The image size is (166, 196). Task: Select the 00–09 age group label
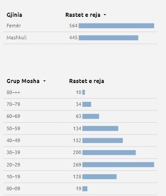tap(13, 188)
